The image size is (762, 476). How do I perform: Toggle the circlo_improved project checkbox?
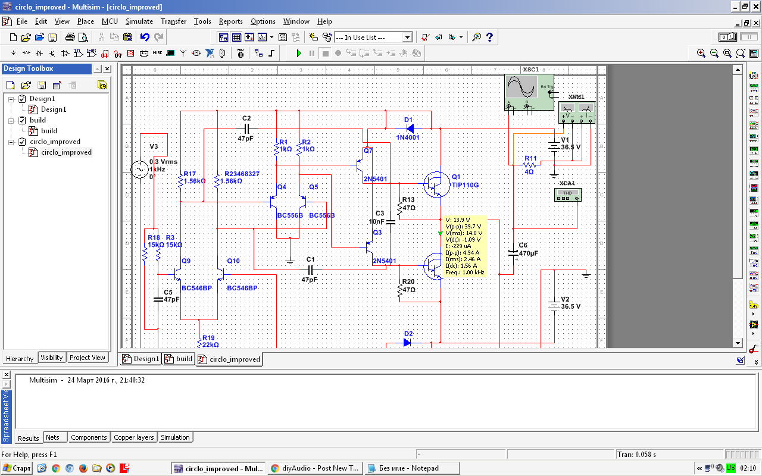pyautogui.click(x=22, y=142)
